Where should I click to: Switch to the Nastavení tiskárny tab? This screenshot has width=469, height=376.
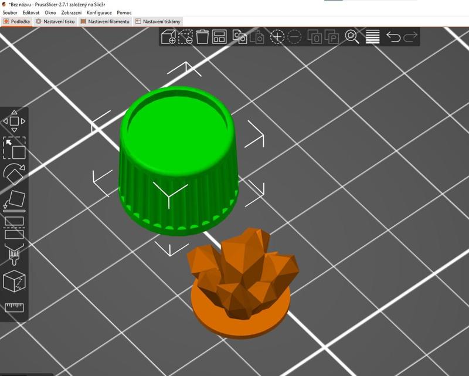click(x=158, y=22)
